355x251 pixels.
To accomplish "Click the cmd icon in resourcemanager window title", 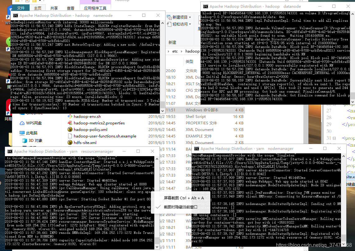I will tap(10, 151).
